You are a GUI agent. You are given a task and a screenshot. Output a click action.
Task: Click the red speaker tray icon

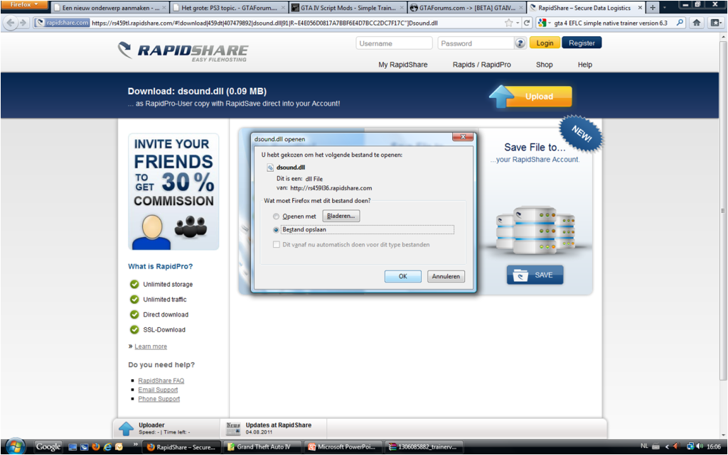[x=676, y=446]
